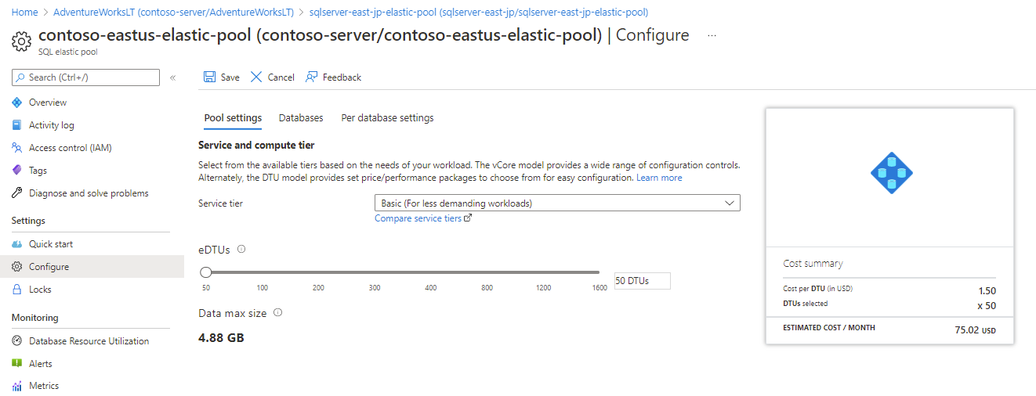Click the elastic pool icon in cost card
Viewport: 1036px width, 396px height.
[x=892, y=174]
